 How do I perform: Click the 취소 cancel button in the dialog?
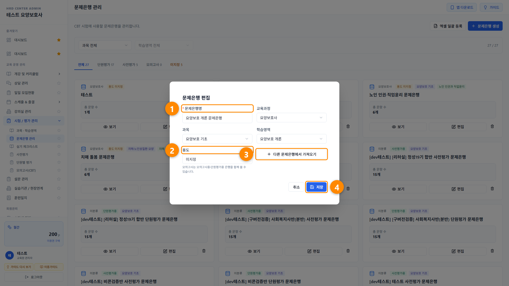pyautogui.click(x=296, y=187)
